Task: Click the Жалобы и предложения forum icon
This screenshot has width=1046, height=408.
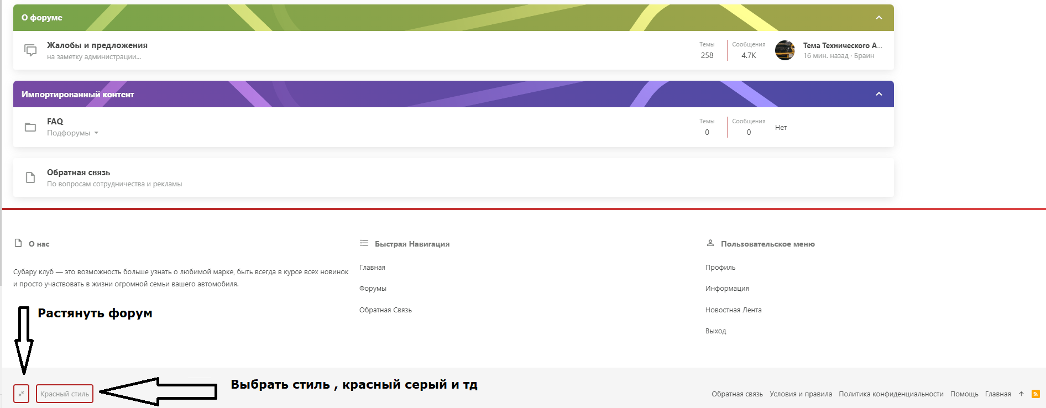Action: 30,50
